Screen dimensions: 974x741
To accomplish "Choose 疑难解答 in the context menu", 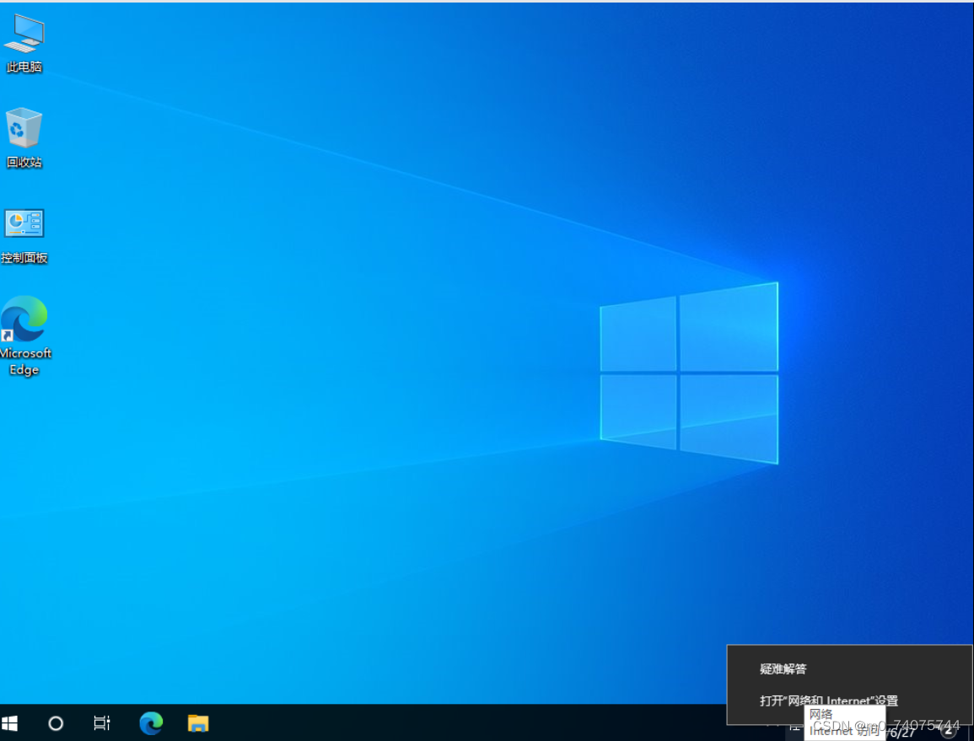I will tap(849, 669).
